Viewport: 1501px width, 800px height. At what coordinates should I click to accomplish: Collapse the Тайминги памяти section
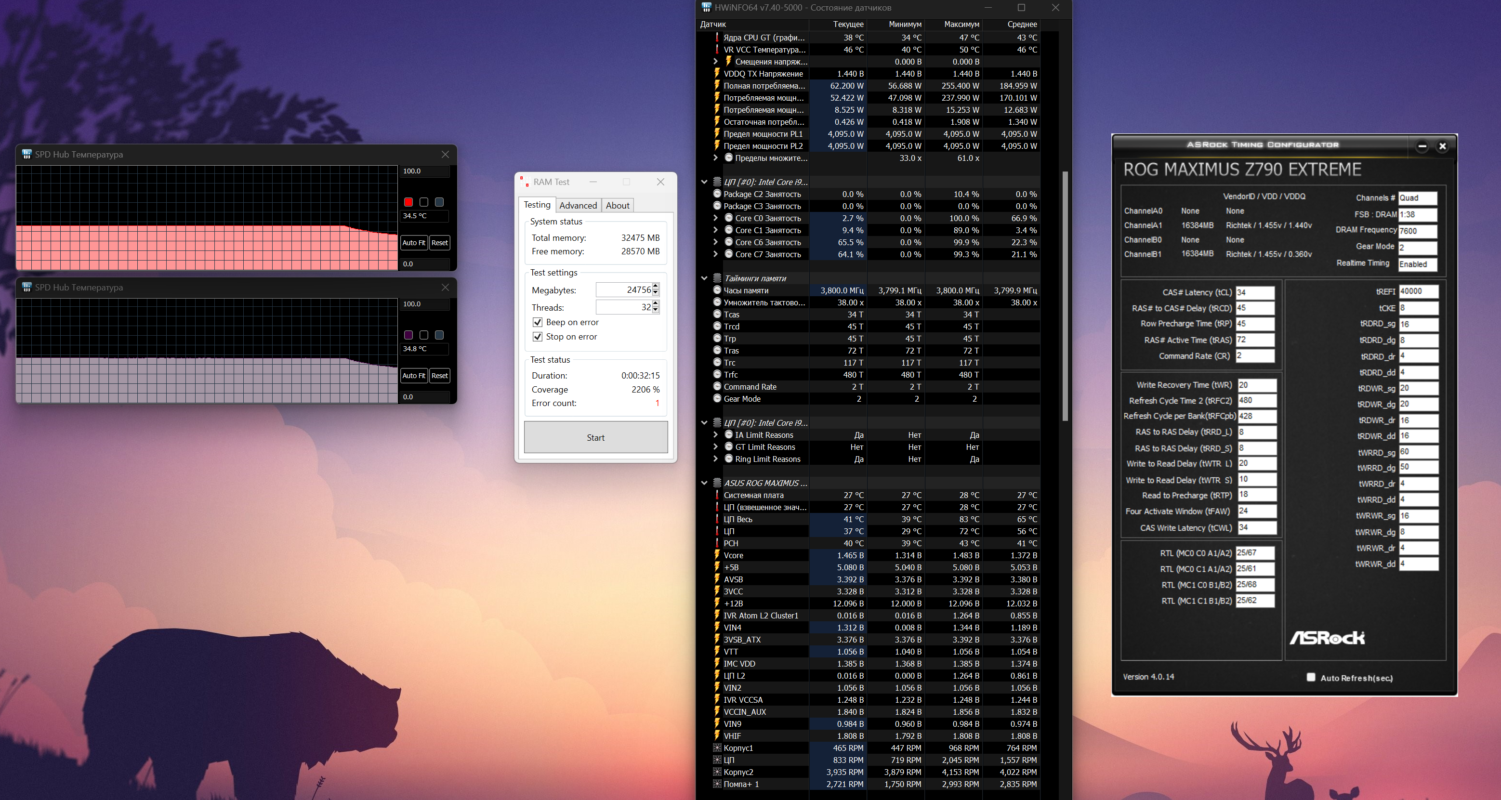[704, 278]
